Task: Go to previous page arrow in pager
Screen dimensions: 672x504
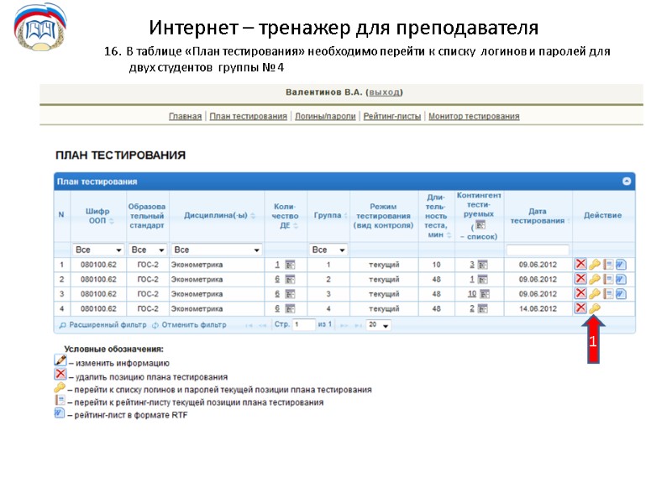Action: click(263, 325)
